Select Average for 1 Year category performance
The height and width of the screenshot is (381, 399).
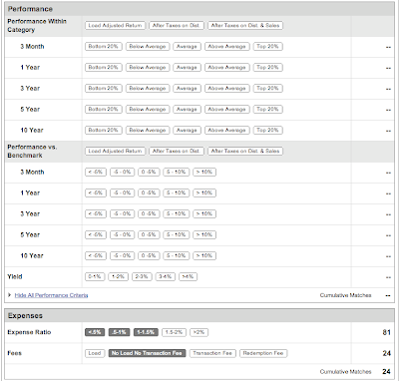[187, 68]
